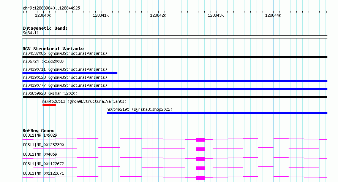Click the Cytogenetic Bands track title
338x182 pixels.
[x=45, y=28]
